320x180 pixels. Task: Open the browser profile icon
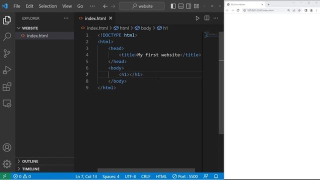click(x=311, y=10)
